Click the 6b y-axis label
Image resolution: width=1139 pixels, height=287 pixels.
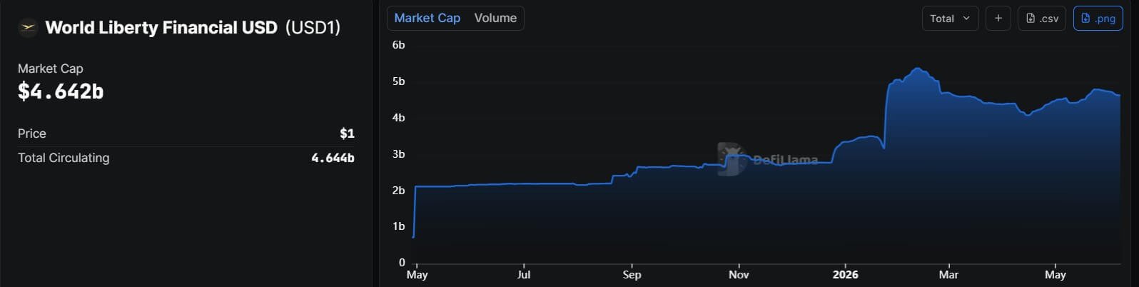[398, 45]
